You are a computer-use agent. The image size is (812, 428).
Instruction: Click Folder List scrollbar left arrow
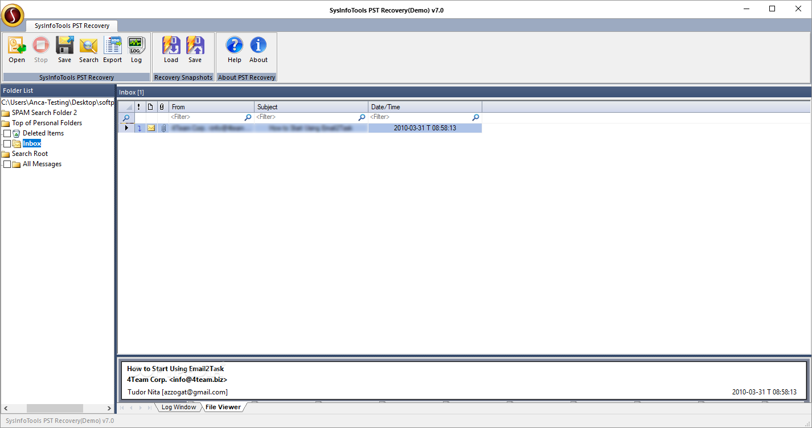(6, 409)
